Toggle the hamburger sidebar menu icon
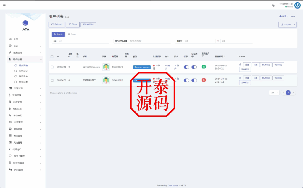303x188 pixels. click(x=4, y=5)
